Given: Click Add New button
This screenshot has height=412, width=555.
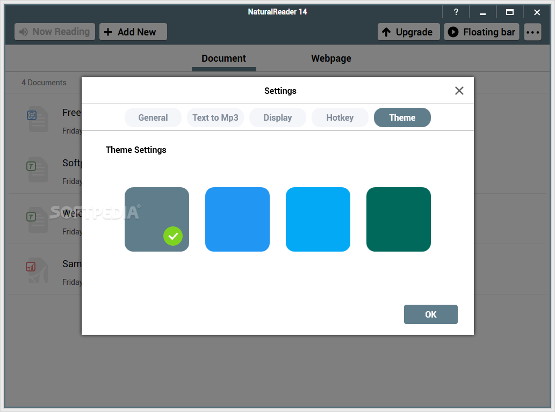Looking at the screenshot, I should 133,32.
